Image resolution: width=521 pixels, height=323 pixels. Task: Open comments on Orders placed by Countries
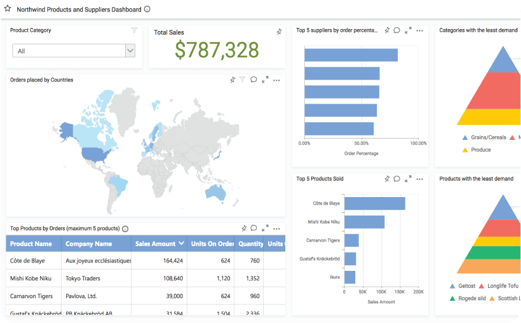(254, 80)
